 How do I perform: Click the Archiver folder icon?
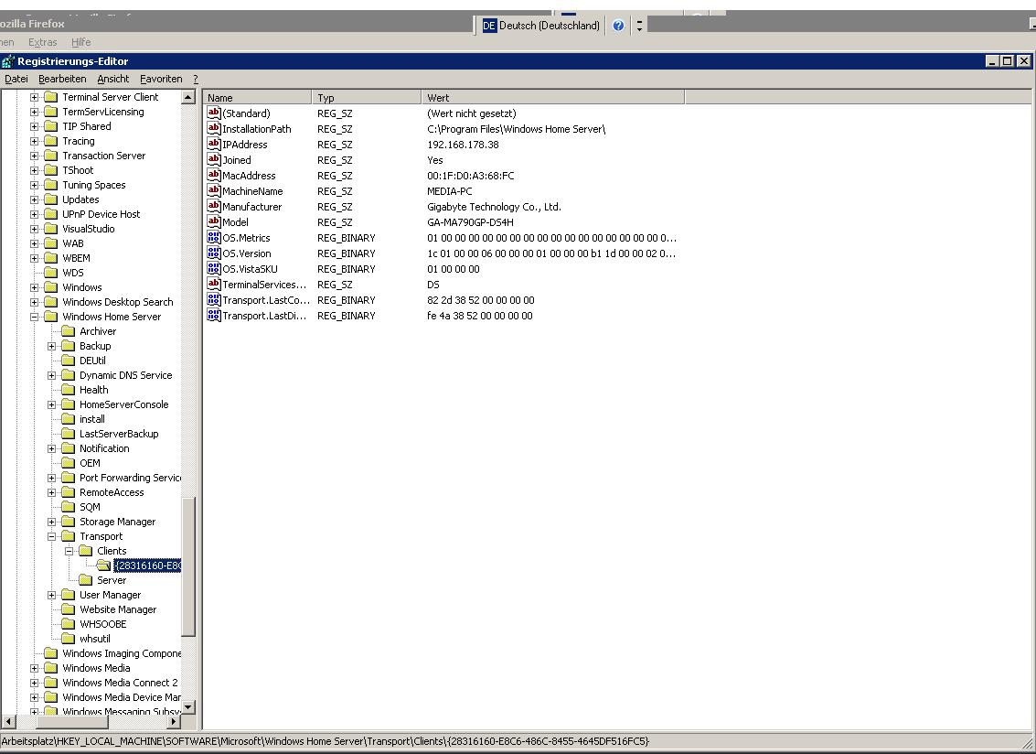[x=68, y=331]
